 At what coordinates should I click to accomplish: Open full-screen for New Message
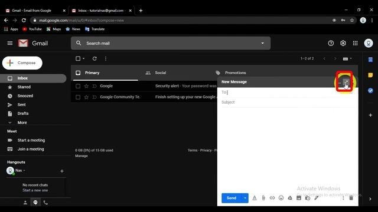point(346,82)
